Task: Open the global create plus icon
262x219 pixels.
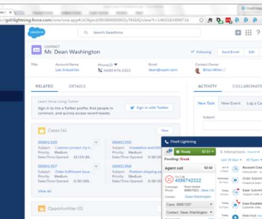Action: [238, 32]
